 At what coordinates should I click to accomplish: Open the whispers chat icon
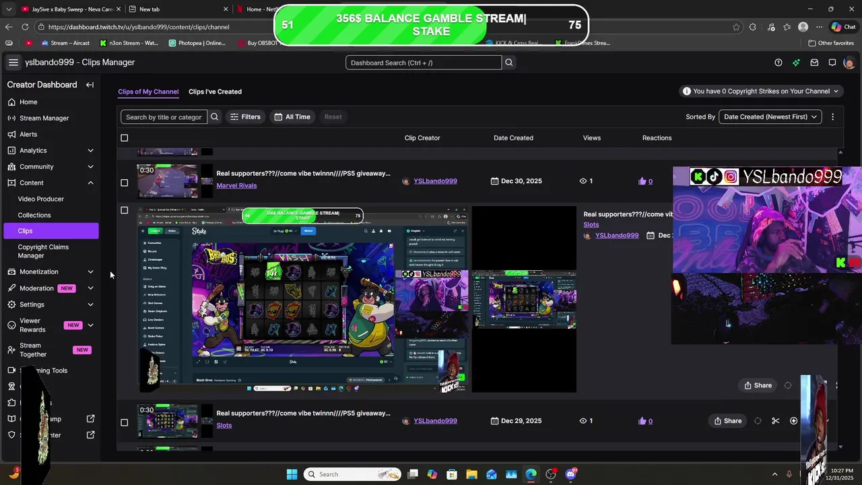click(832, 63)
